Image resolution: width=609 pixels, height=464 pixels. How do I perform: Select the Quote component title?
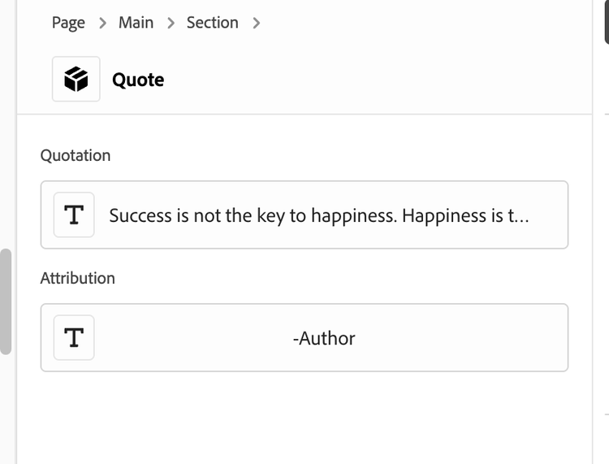138,80
